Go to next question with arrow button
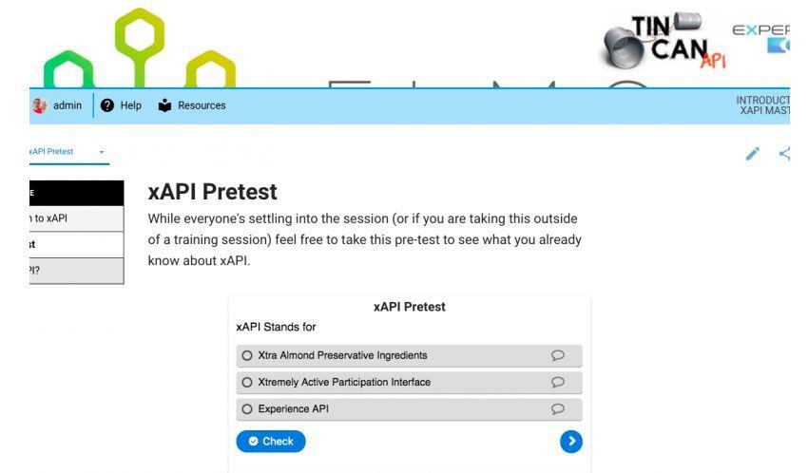This screenshot has width=808, height=473. coord(570,441)
